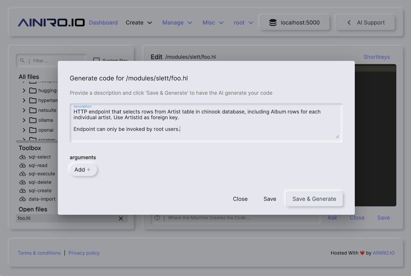Viewport: 411px width, 276px height.
Task: Click the dialog Save button
Action: pos(270,199)
